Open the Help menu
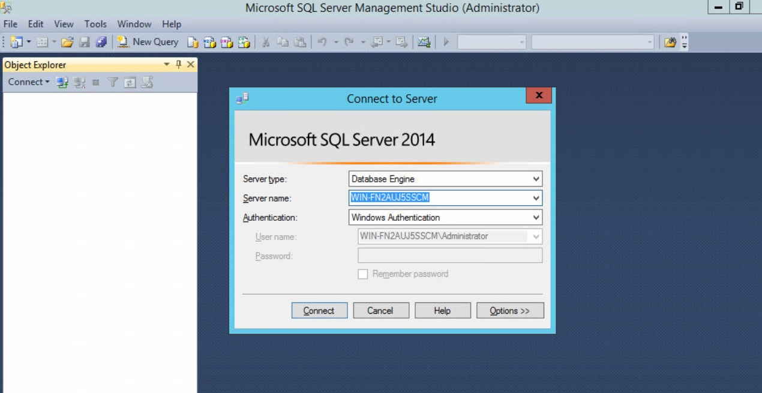 [x=172, y=24]
